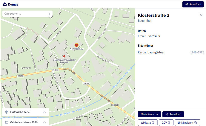Click the Klosterstraße 3 panel heading
Screen dimensions: 206x126
[153, 15]
